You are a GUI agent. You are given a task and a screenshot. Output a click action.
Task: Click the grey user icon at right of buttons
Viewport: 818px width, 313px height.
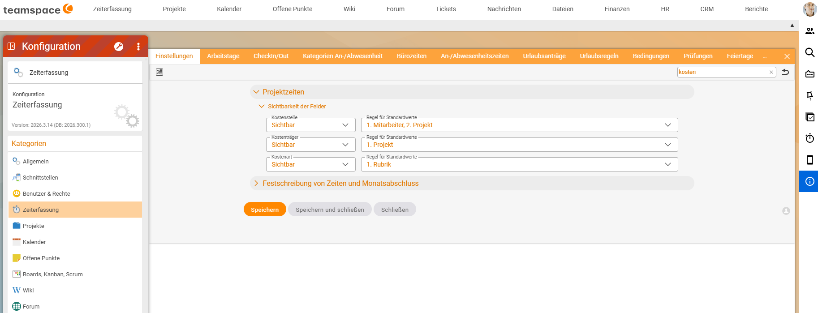pyautogui.click(x=786, y=211)
